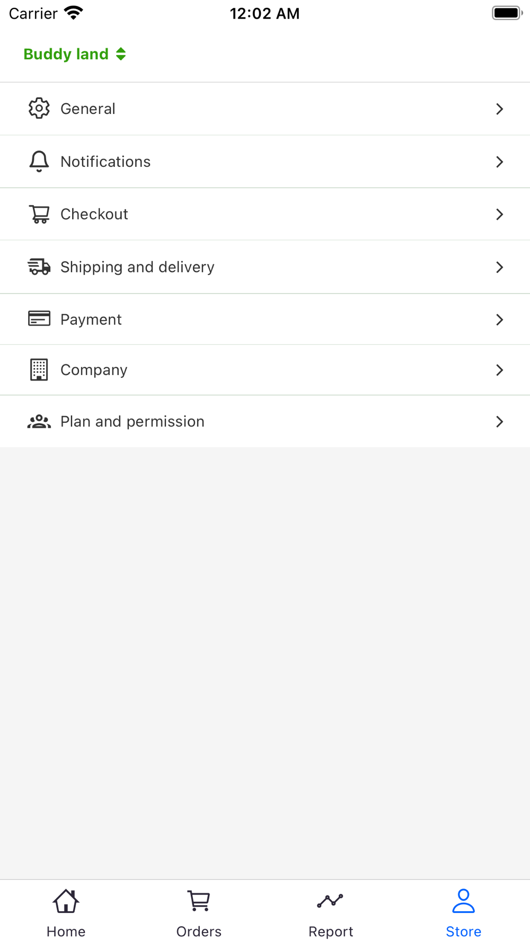Image resolution: width=530 pixels, height=942 pixels.
Task: Expand Notifications via its right chevron
Action: [x=499, y=162]
